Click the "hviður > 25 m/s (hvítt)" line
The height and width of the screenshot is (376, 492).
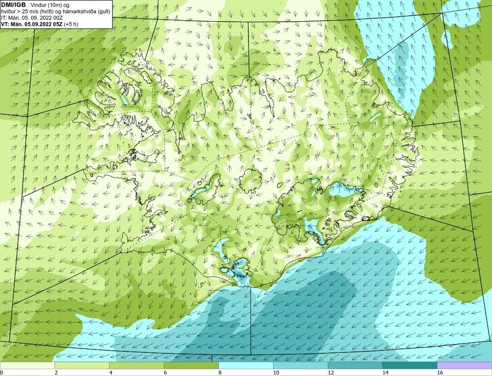coord(28,12)
